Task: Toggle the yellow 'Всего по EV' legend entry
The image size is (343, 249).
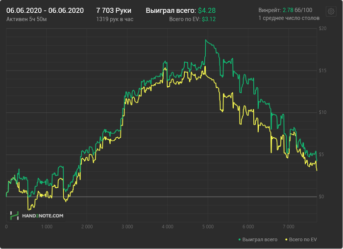Action: click(x=301, y=240)
